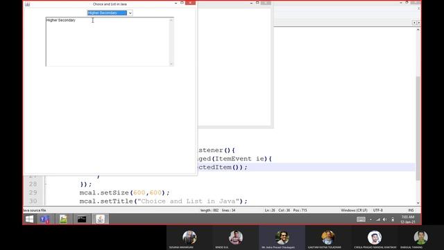Click the }); closing line 28
Image resolution: width=444 pixels, height=250 pixels.
[x=86, y=184]
